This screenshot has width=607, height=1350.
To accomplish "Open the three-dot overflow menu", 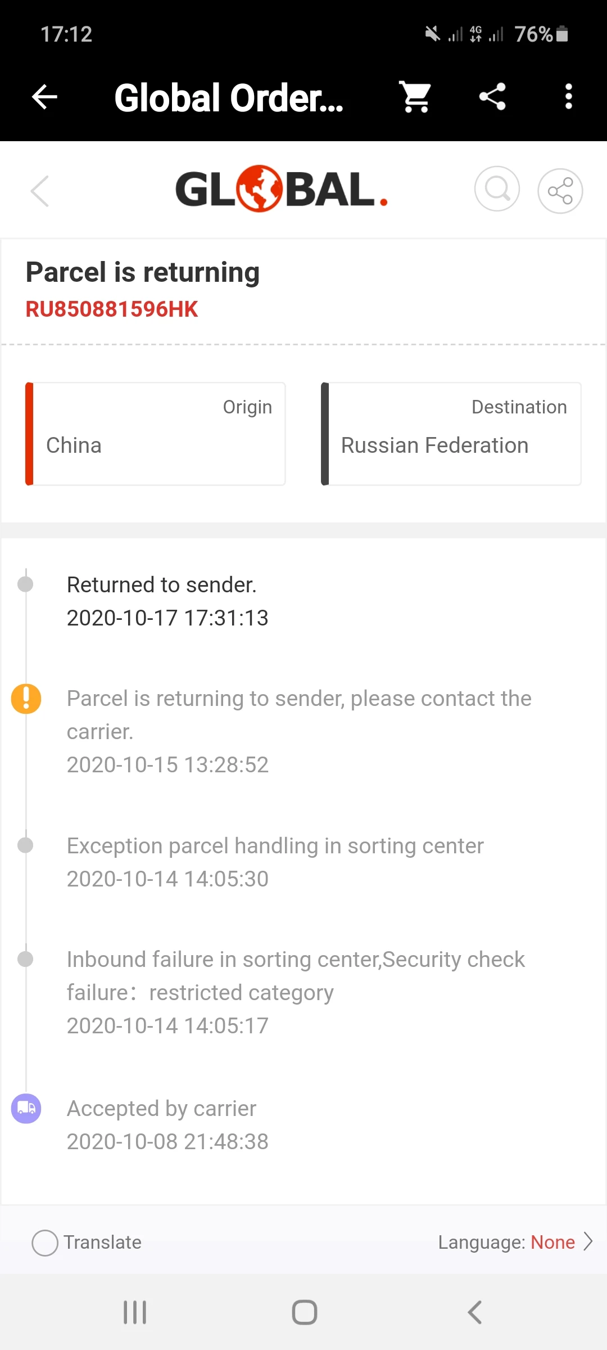I will (568, 97).
